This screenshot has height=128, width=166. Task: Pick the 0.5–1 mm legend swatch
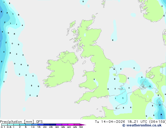pos(10,125)
